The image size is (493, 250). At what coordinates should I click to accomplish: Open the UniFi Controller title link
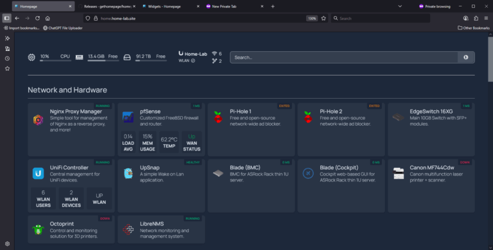[69, 168]
